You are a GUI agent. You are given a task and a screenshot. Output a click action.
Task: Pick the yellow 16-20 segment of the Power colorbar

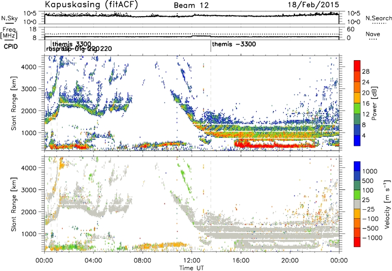click(357, 98)
